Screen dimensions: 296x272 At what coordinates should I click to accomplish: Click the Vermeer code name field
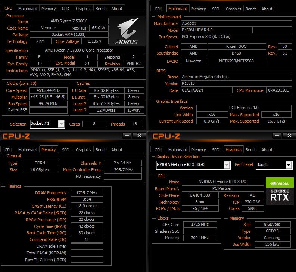pos(49,28)
